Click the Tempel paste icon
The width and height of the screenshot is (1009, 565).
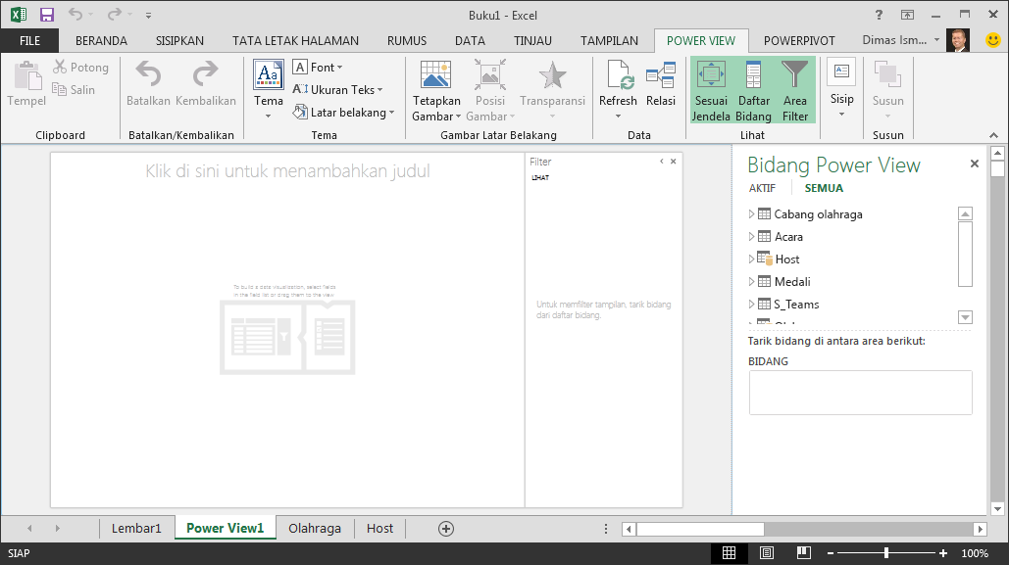[x=27, y=75]
